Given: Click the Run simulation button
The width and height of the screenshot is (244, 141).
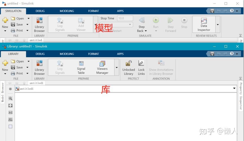Looking at the screenshot, I should pos(156,22).
